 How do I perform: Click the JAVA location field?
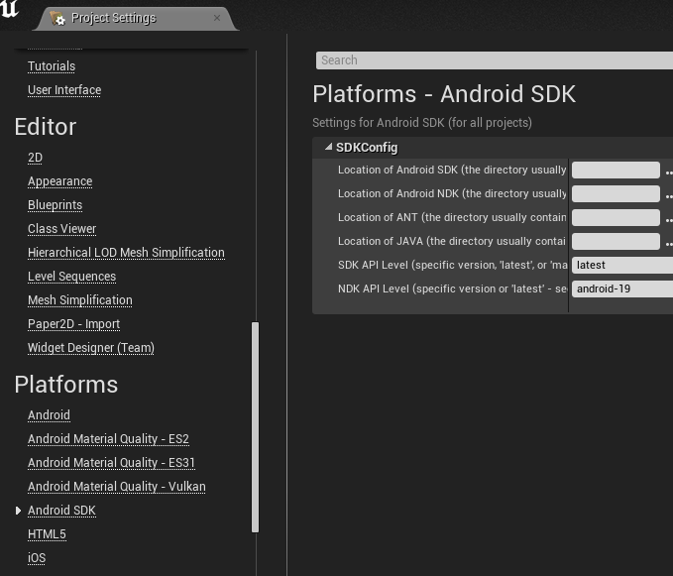point(616,241)
